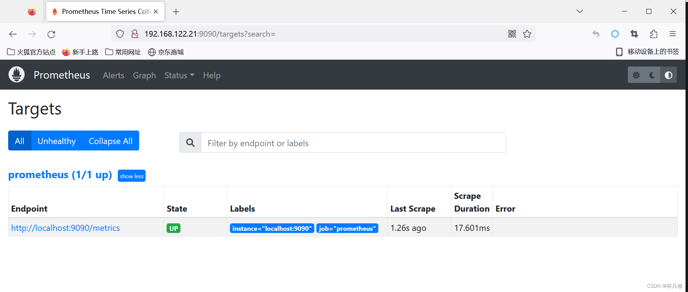
Task: Open the extensions puzzle icon
Action: pyautogui.click(x=653, y=34)
